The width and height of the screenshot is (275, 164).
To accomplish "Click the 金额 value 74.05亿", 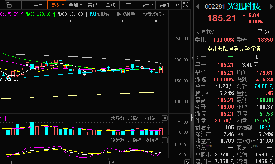I will pos(264,86).
